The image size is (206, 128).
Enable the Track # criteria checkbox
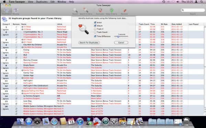point(95,29)
